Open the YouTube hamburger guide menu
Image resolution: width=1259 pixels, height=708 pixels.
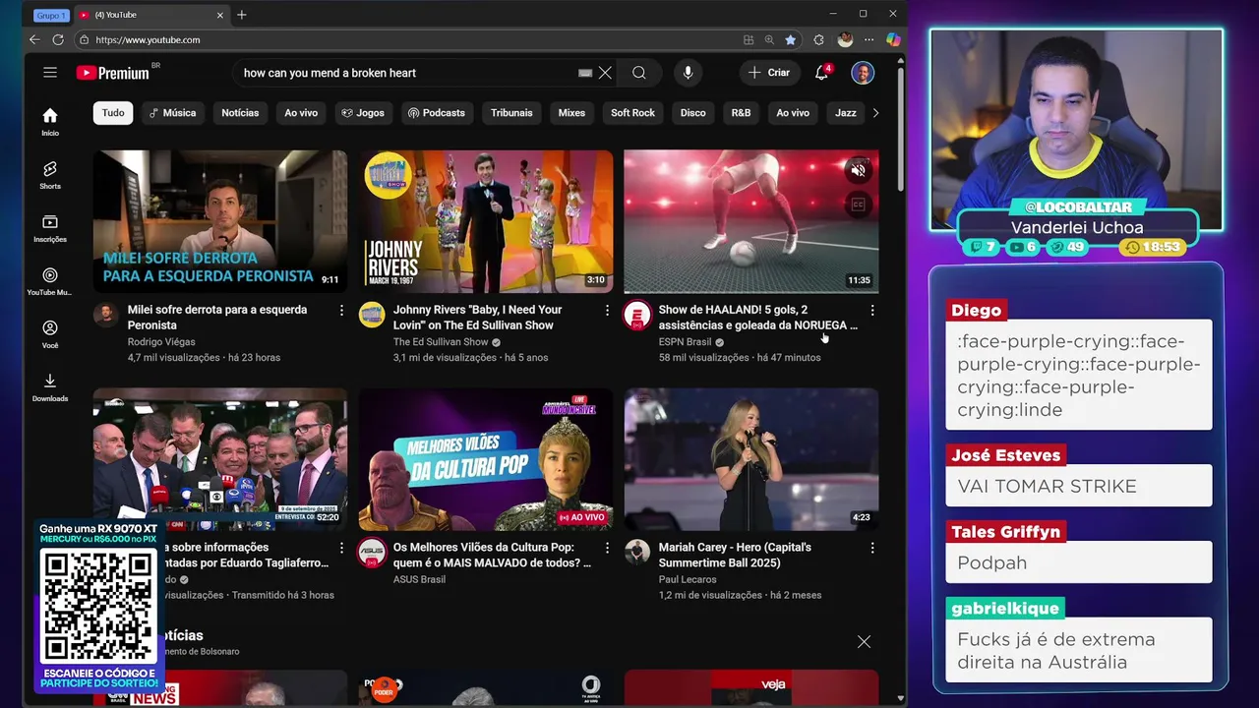coord(50,73)
